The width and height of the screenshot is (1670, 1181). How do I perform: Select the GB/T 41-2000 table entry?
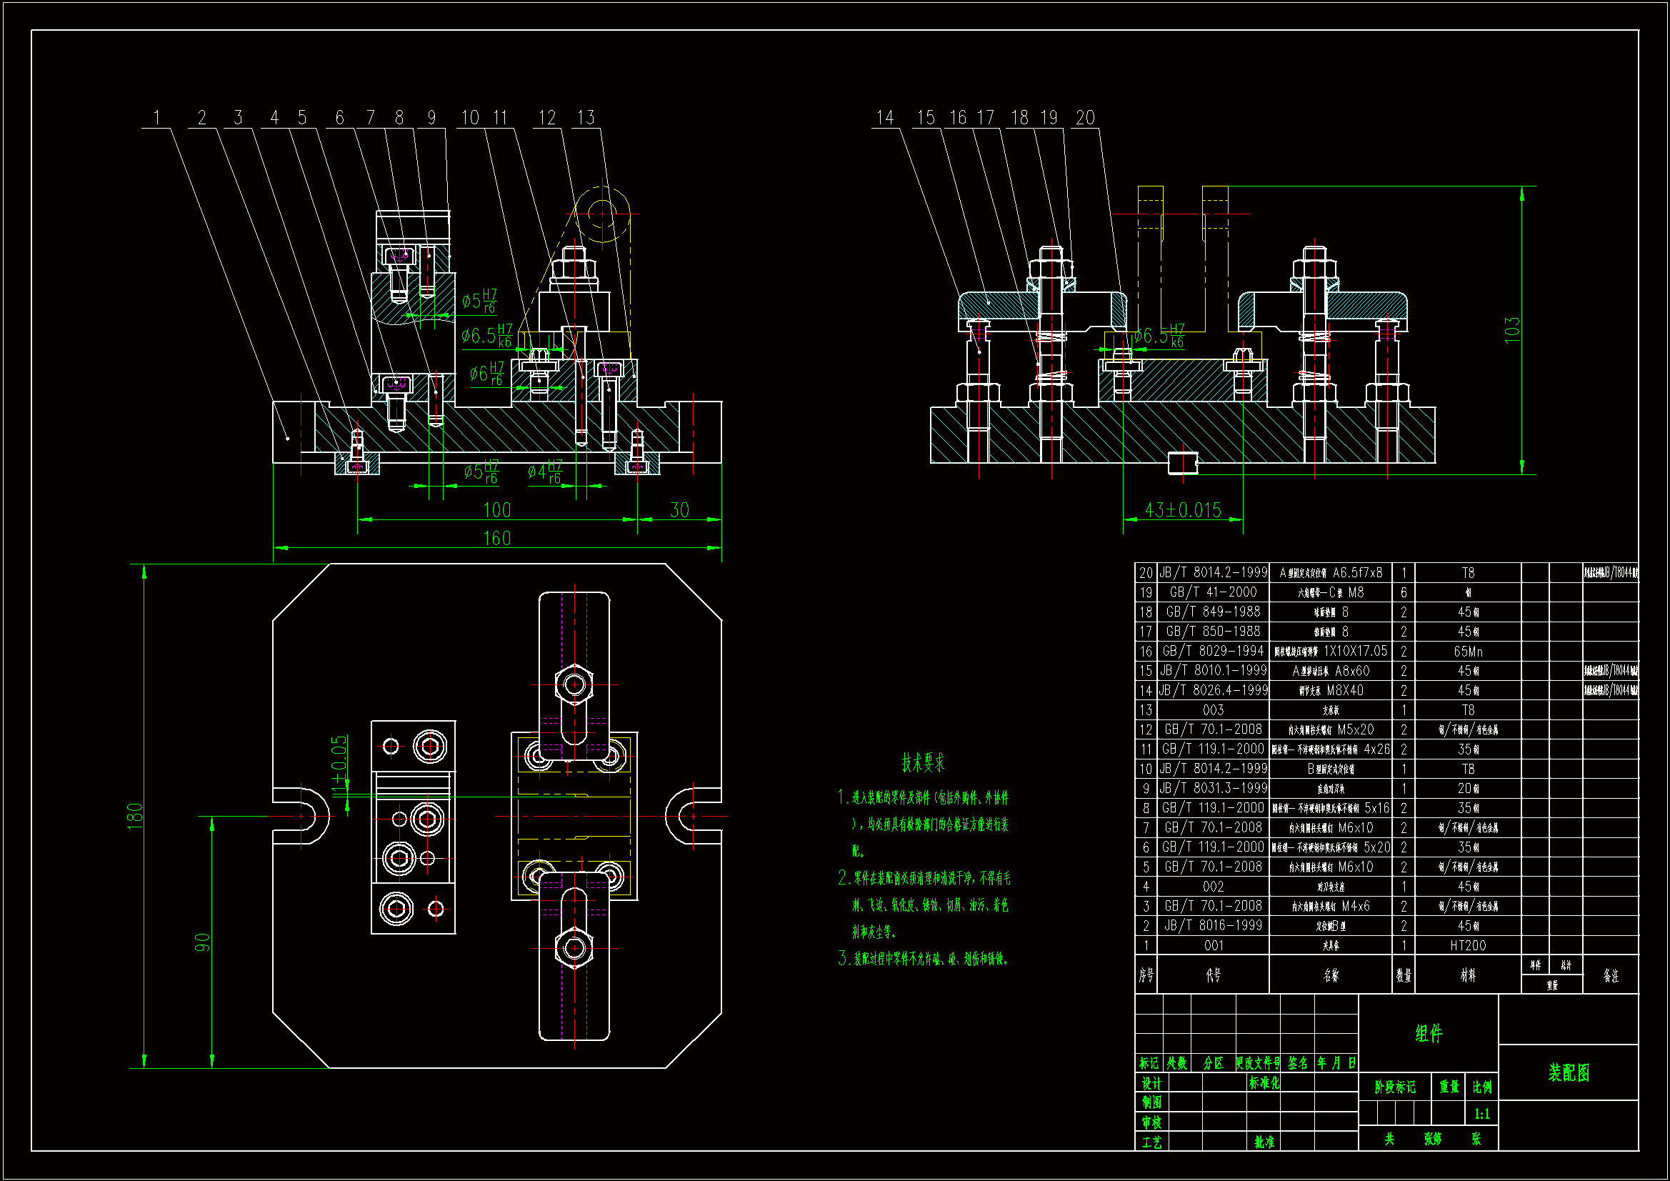coord(1212,592)
